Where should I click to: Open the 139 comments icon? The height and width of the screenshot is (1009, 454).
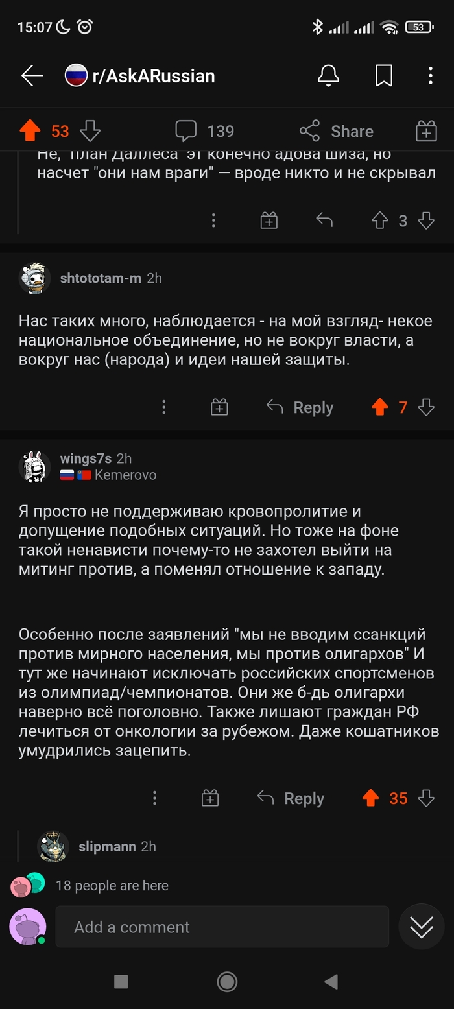tap(186, 132)
